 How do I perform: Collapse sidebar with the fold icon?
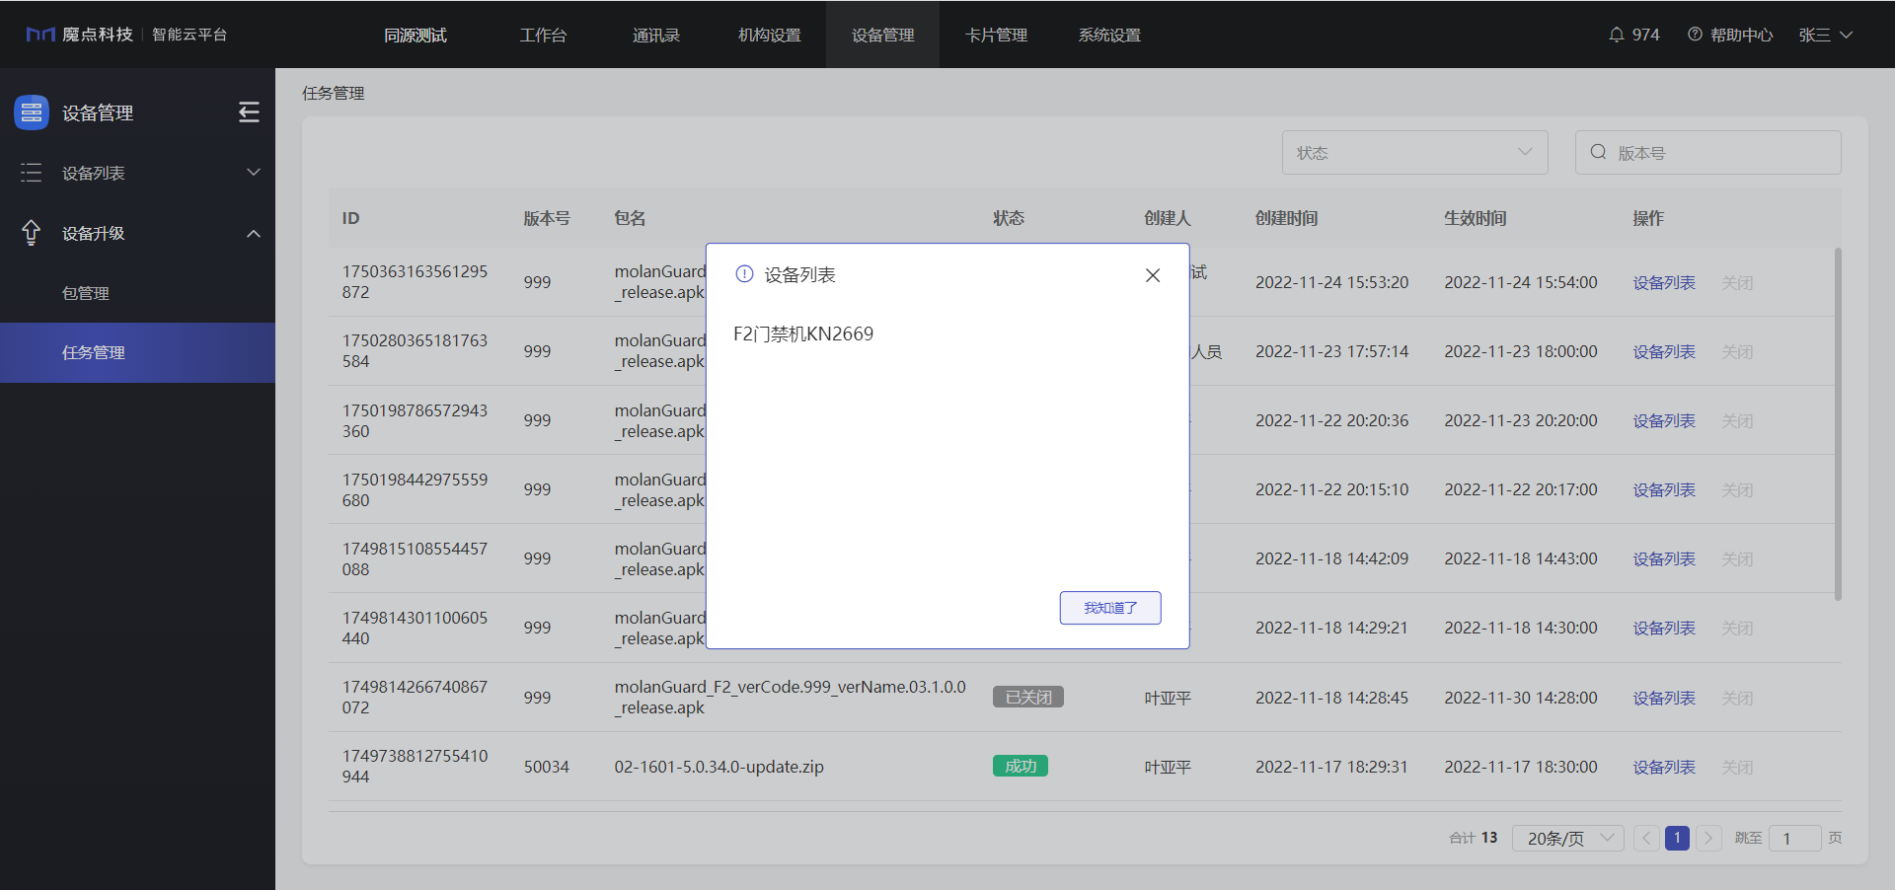(x=249, y=112)
